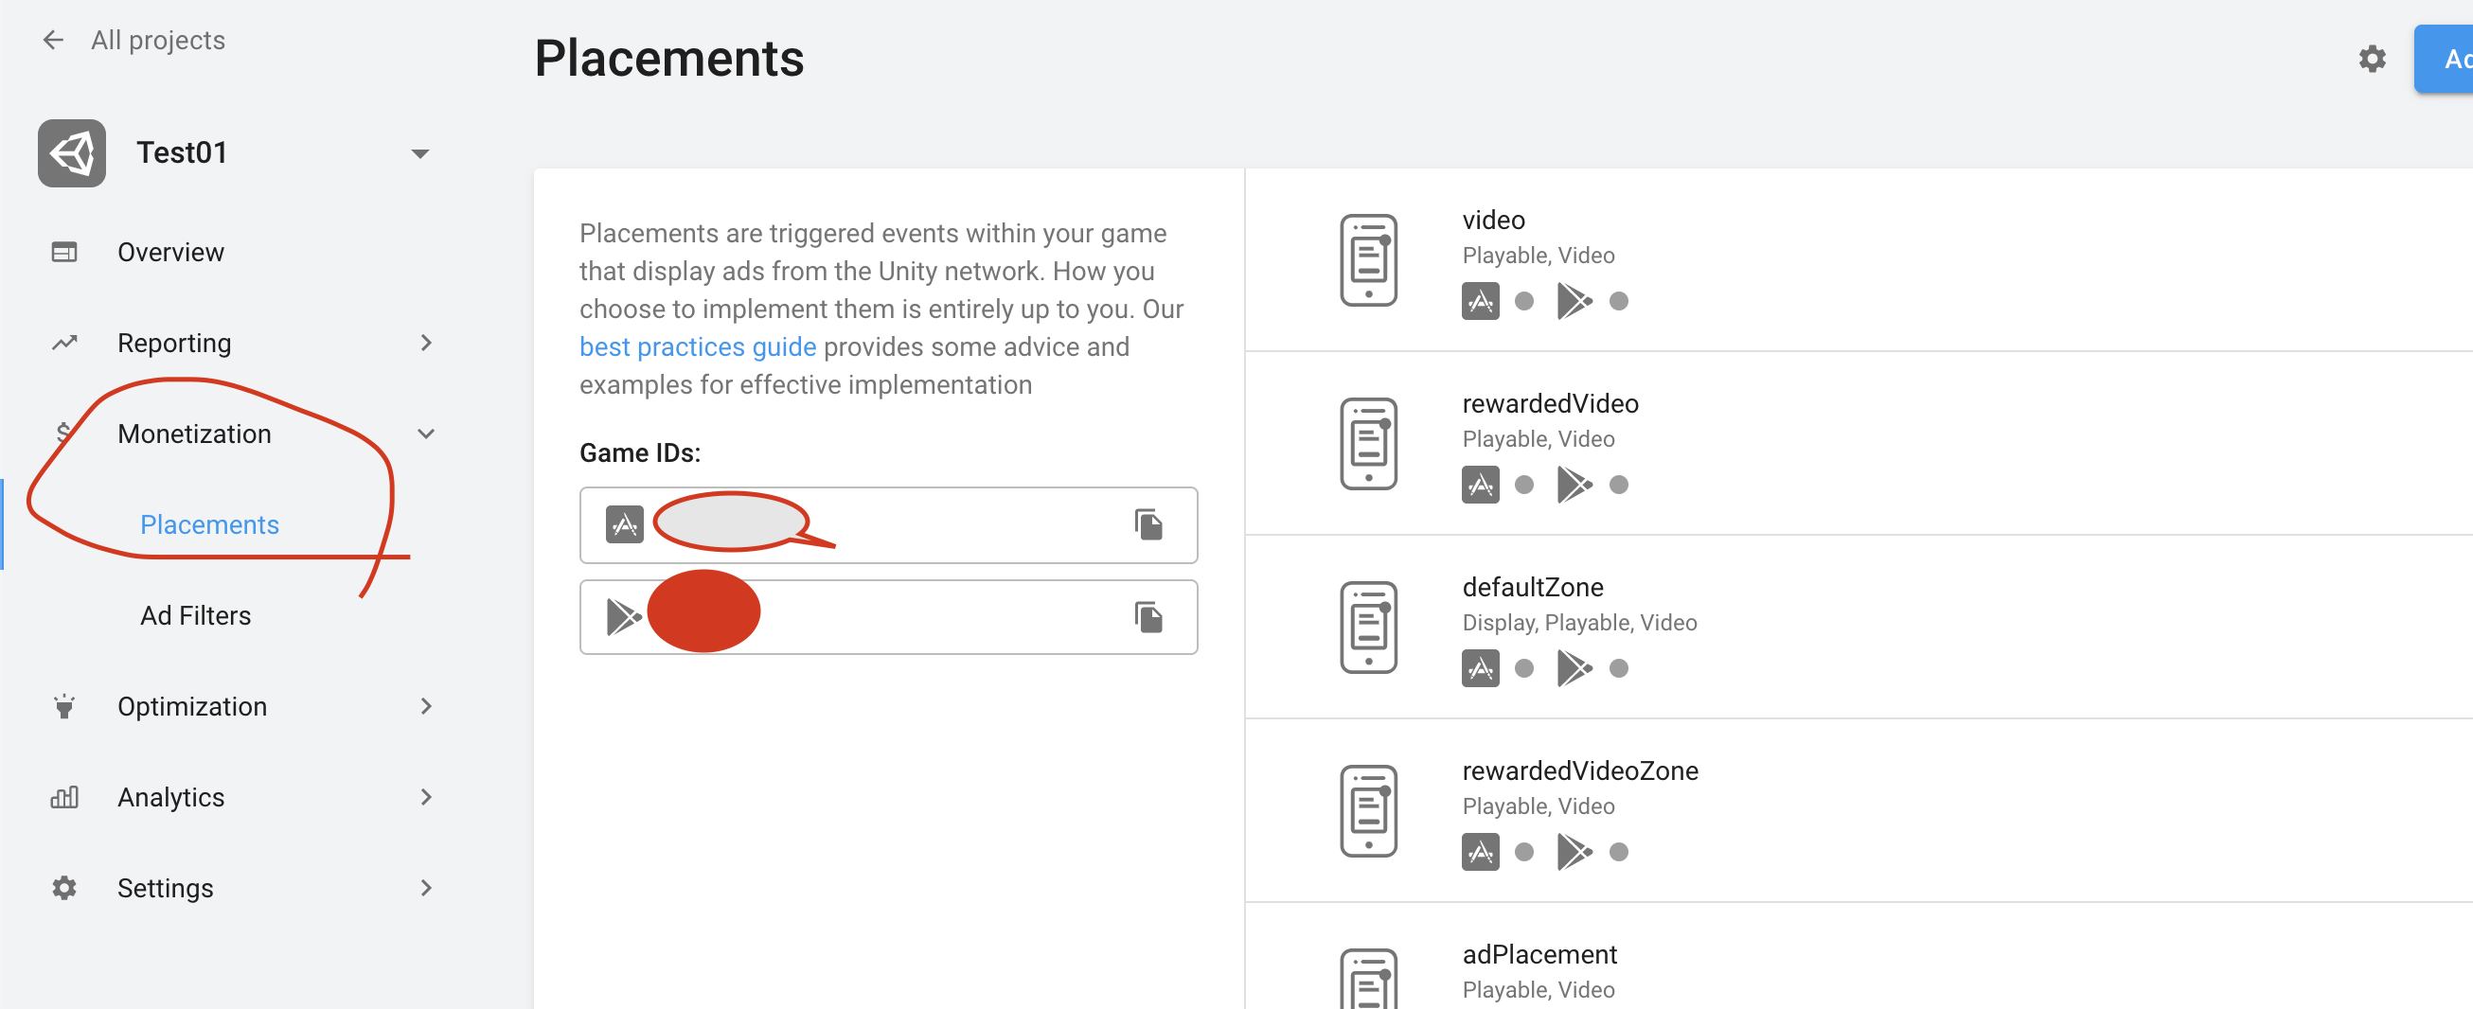Click the Unity logo for Test01
The width and height of the screenshot is (2473, 1009).
click(x=72, y=152)
